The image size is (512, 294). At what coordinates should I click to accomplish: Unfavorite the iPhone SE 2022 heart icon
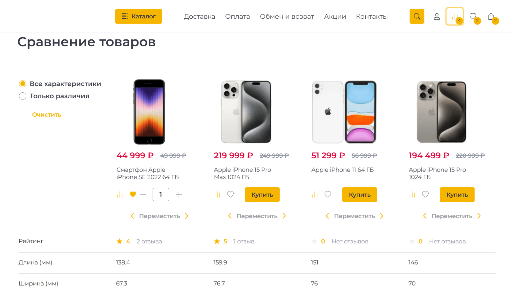tap(133, 194)
